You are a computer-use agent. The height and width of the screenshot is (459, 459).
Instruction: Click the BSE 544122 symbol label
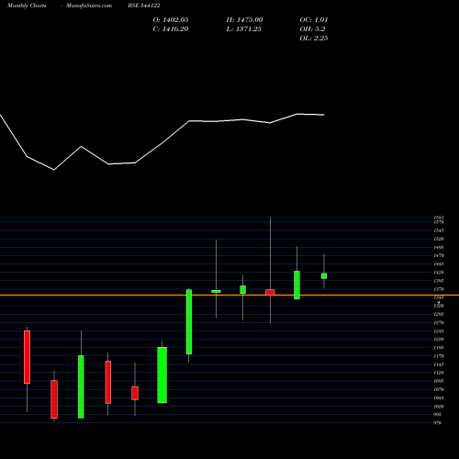click(x=144, y=6)
